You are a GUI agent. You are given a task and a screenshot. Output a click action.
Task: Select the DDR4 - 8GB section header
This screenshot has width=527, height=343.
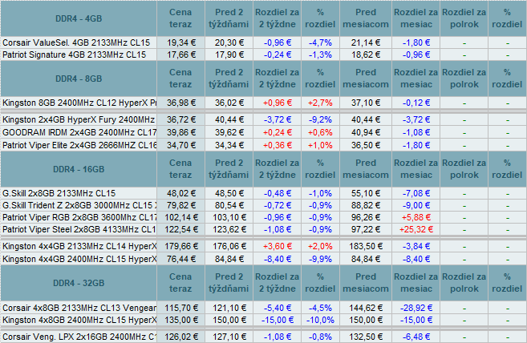point(79,79)
